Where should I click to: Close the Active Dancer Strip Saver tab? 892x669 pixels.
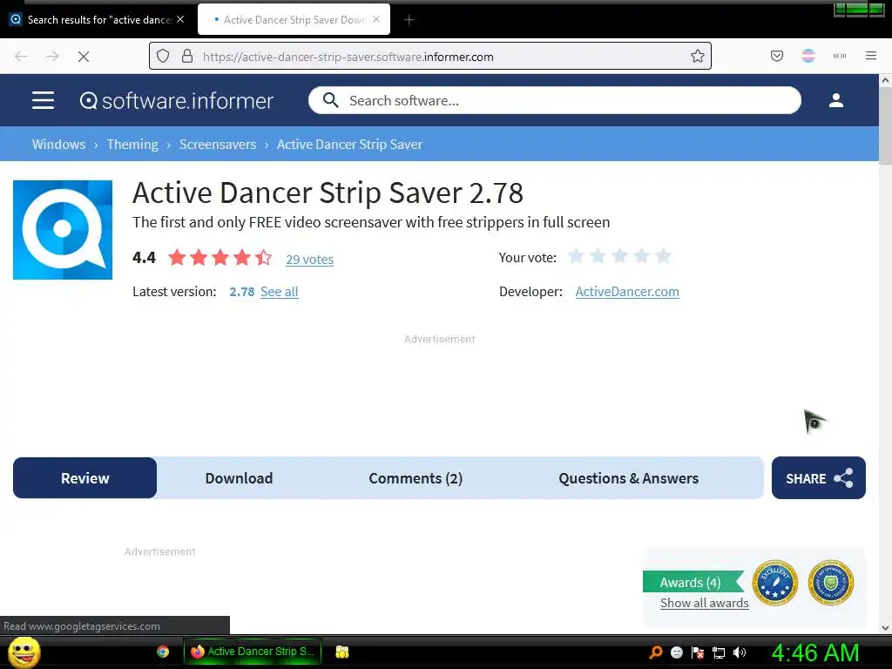click(376, 19)
